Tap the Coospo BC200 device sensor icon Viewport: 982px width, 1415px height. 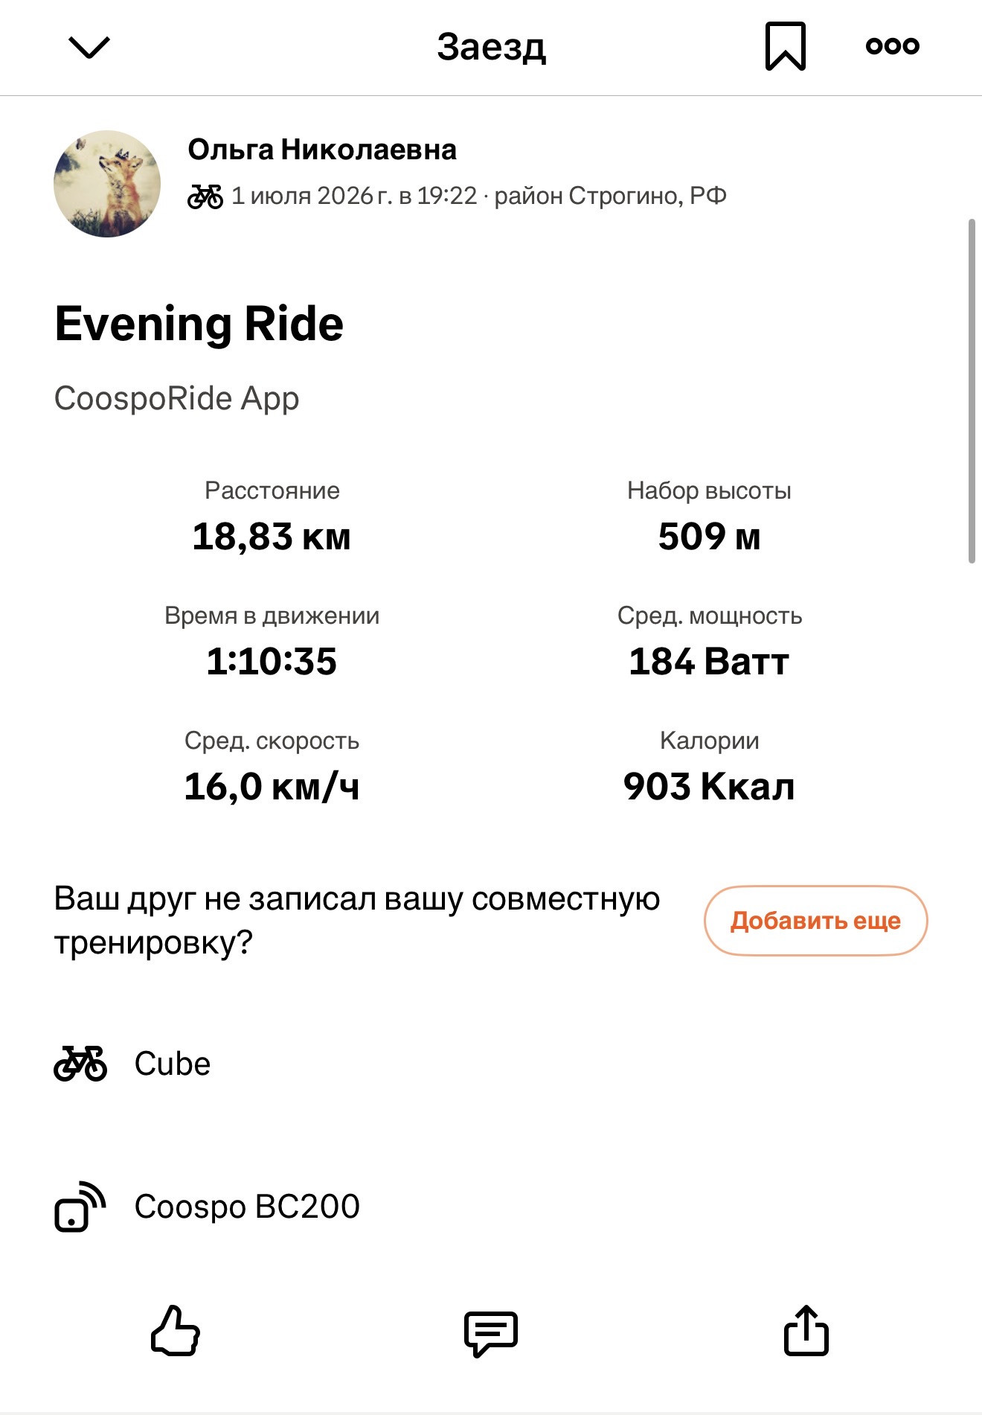[x=80, y=1207]
